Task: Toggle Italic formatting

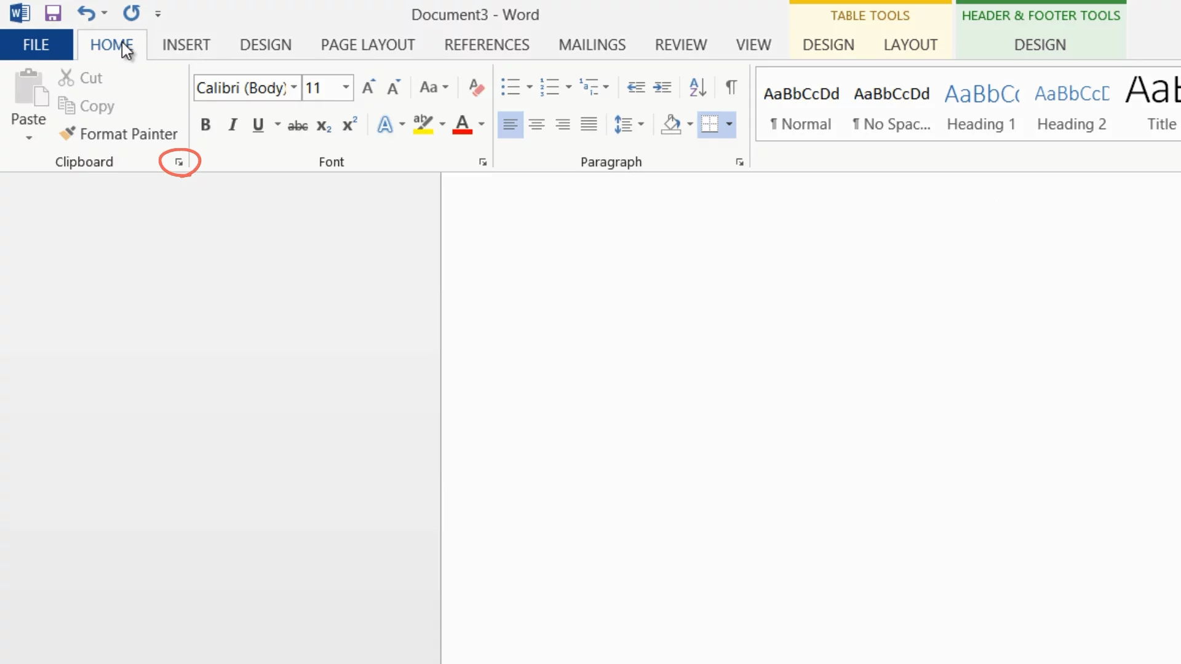Action: click(x=233, y=125)
